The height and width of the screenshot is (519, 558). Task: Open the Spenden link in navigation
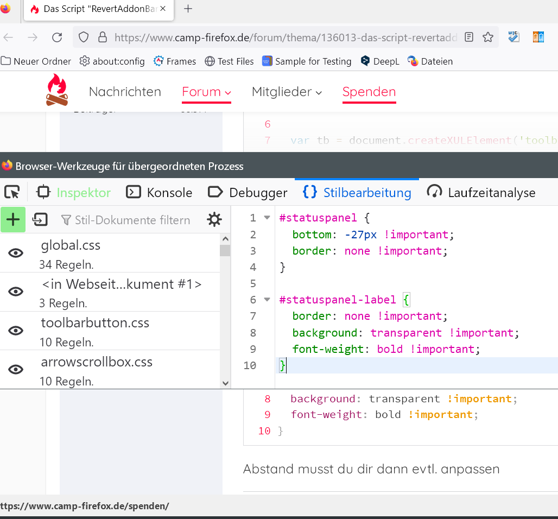(x=369, y=92)
